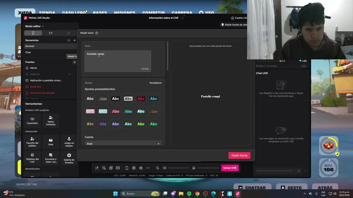Click the magic wand effects icon

pos(97,168)
